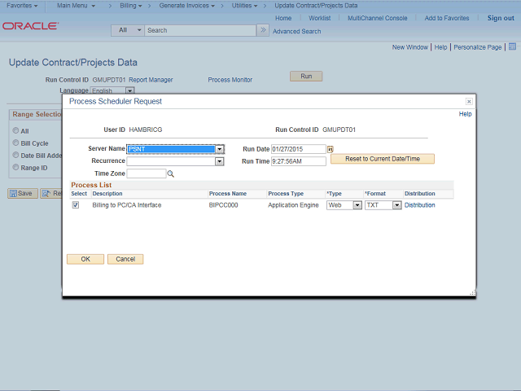This screenshot has width=521, height=391.
Task: Click the search go arrow button
Action: pos(262,30)
